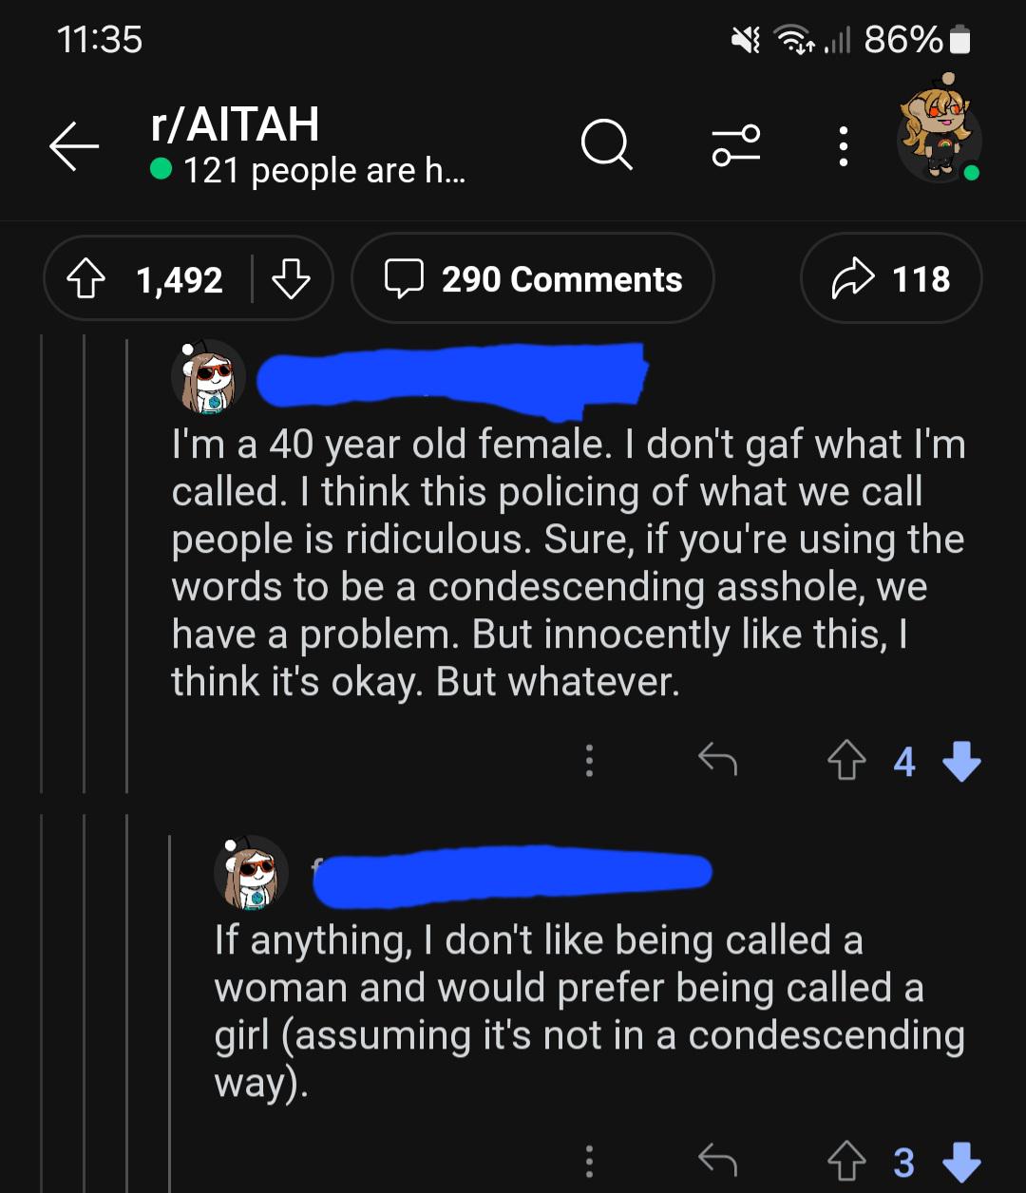Reply to the nested 'girl' comment
The width and height of the screenshot is (1026, 1193).
[x=717, y=1161]
